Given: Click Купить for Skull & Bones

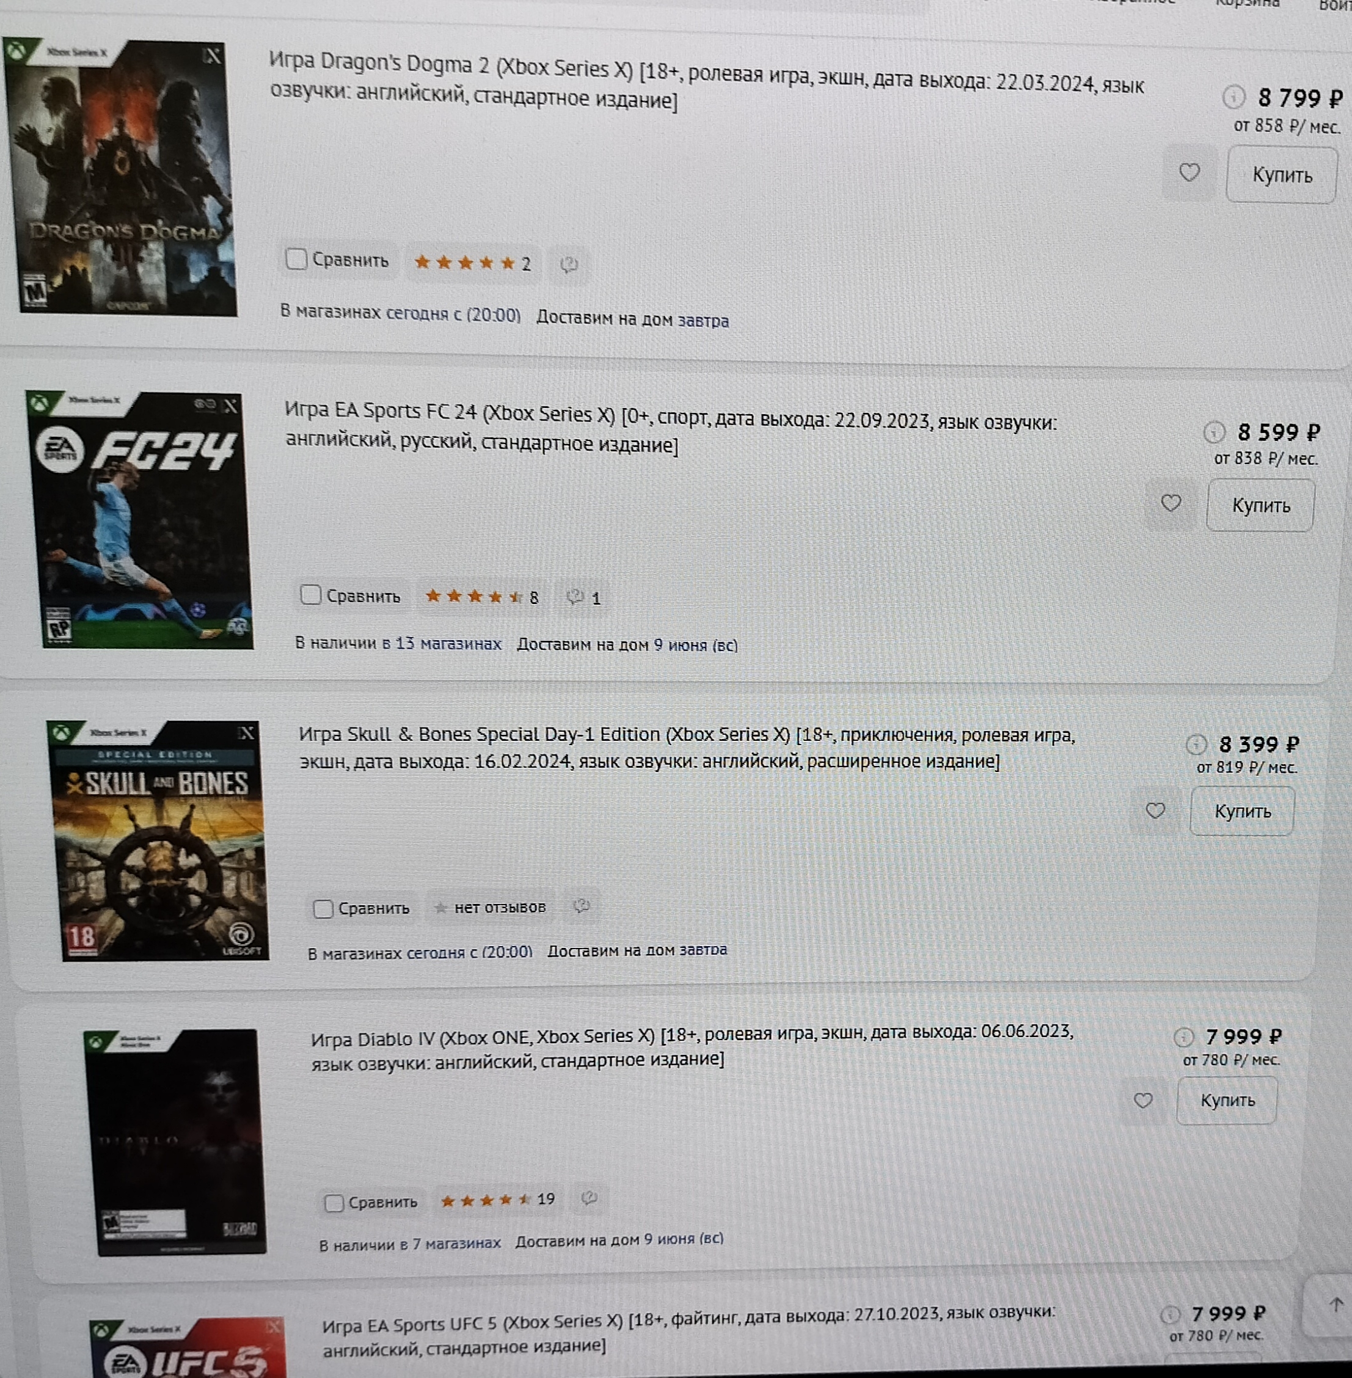Looking at the screenshot, I should (x=1242, y=811).
